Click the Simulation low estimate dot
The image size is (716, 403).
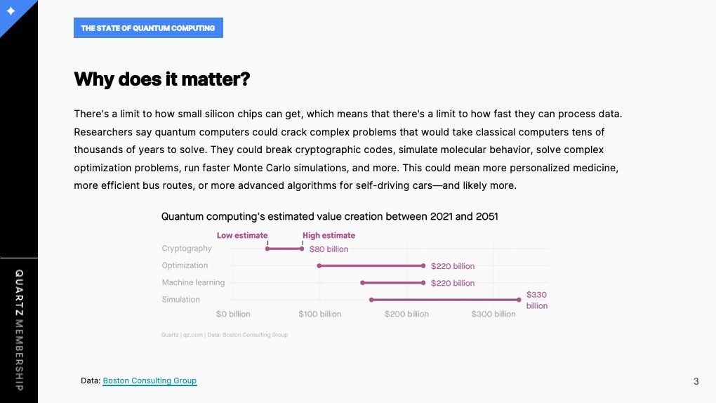pyautogui.click(x=371, y=300)
